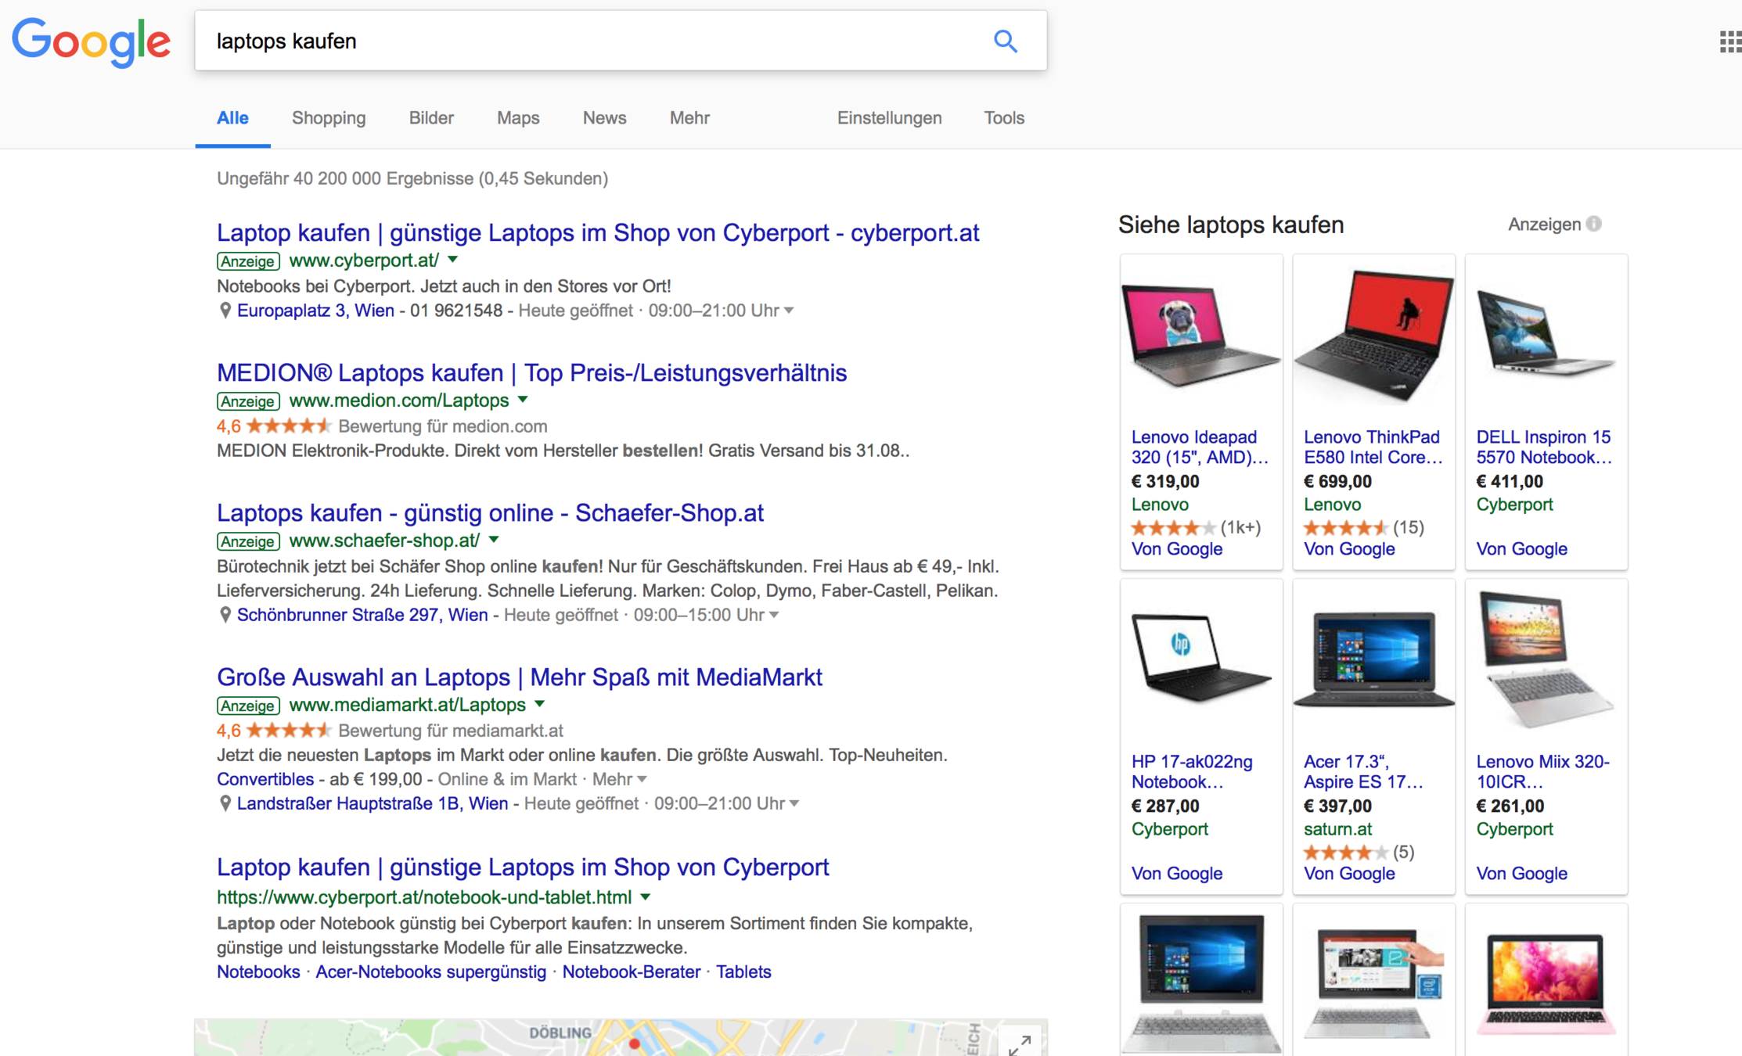Open MEDION Laptops kaufen ad link
The height and width of the screenshot is (1056, 1742).
tap(531, 373)
